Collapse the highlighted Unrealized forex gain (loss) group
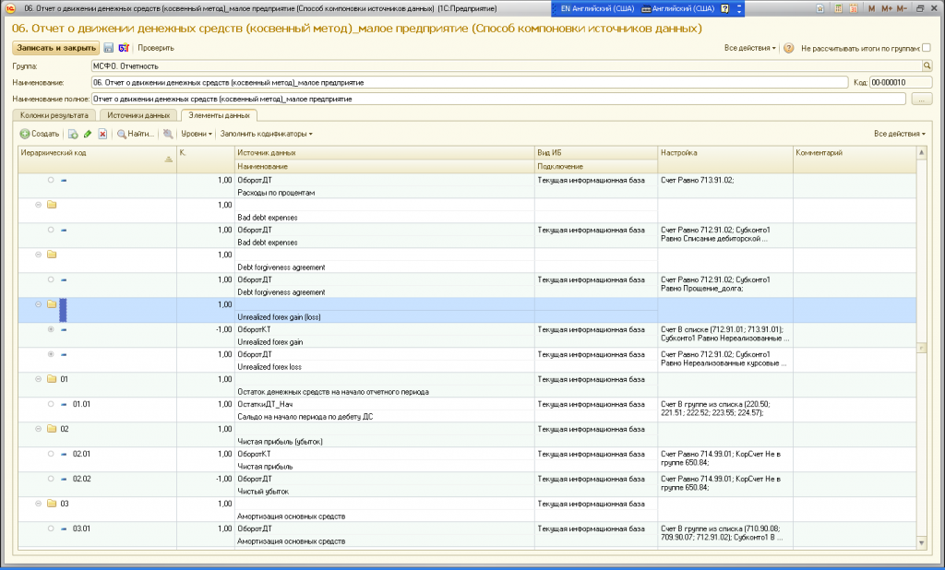The height and width of the screenshot is (570, 945). 38,304
